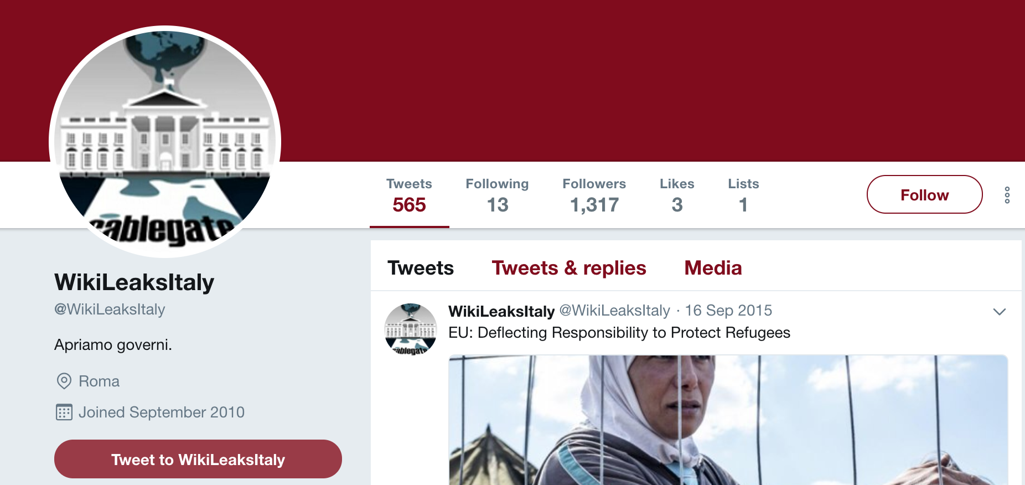Click the Roma location pin icon

coord(64,381)
